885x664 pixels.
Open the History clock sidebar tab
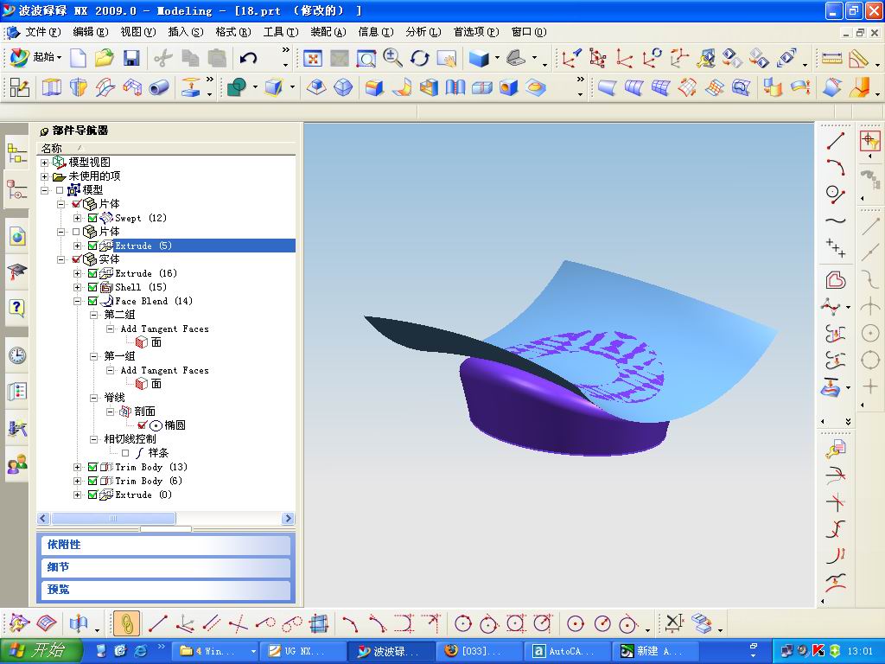point(17,355)
